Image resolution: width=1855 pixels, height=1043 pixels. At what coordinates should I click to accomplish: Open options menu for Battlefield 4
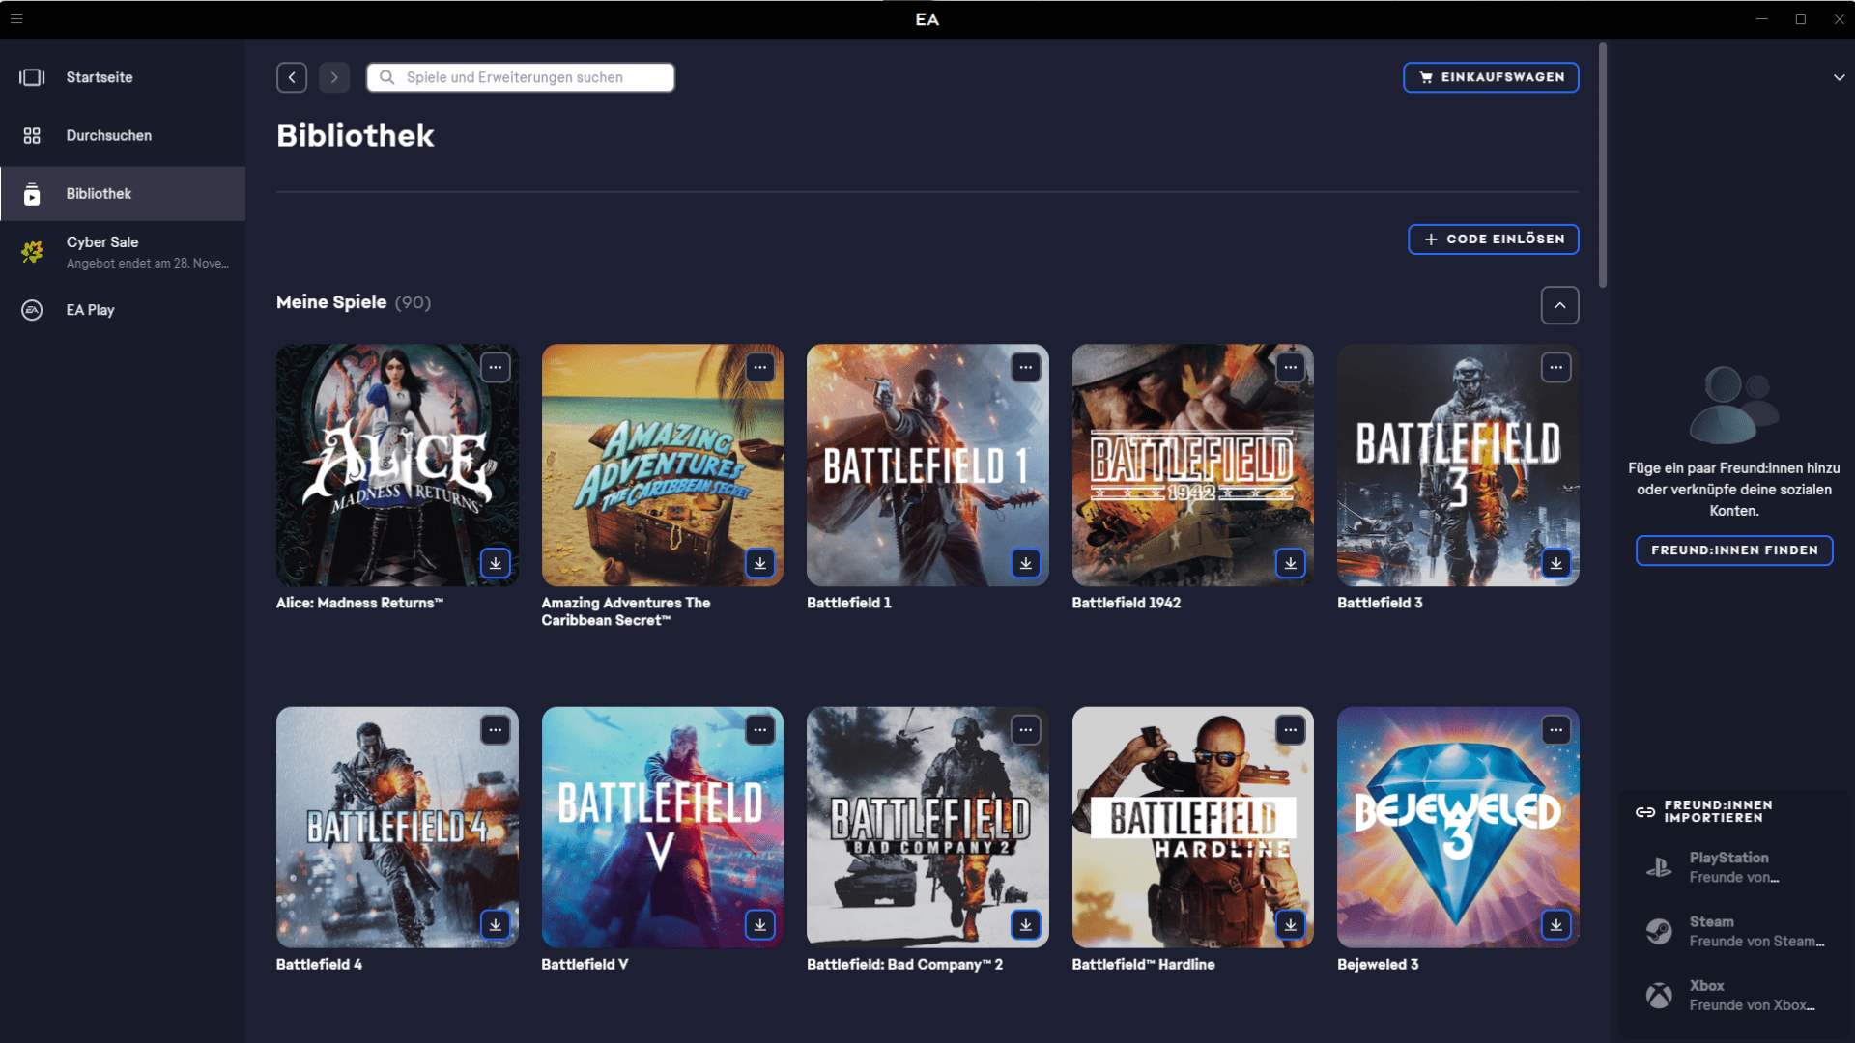point(496,730)
